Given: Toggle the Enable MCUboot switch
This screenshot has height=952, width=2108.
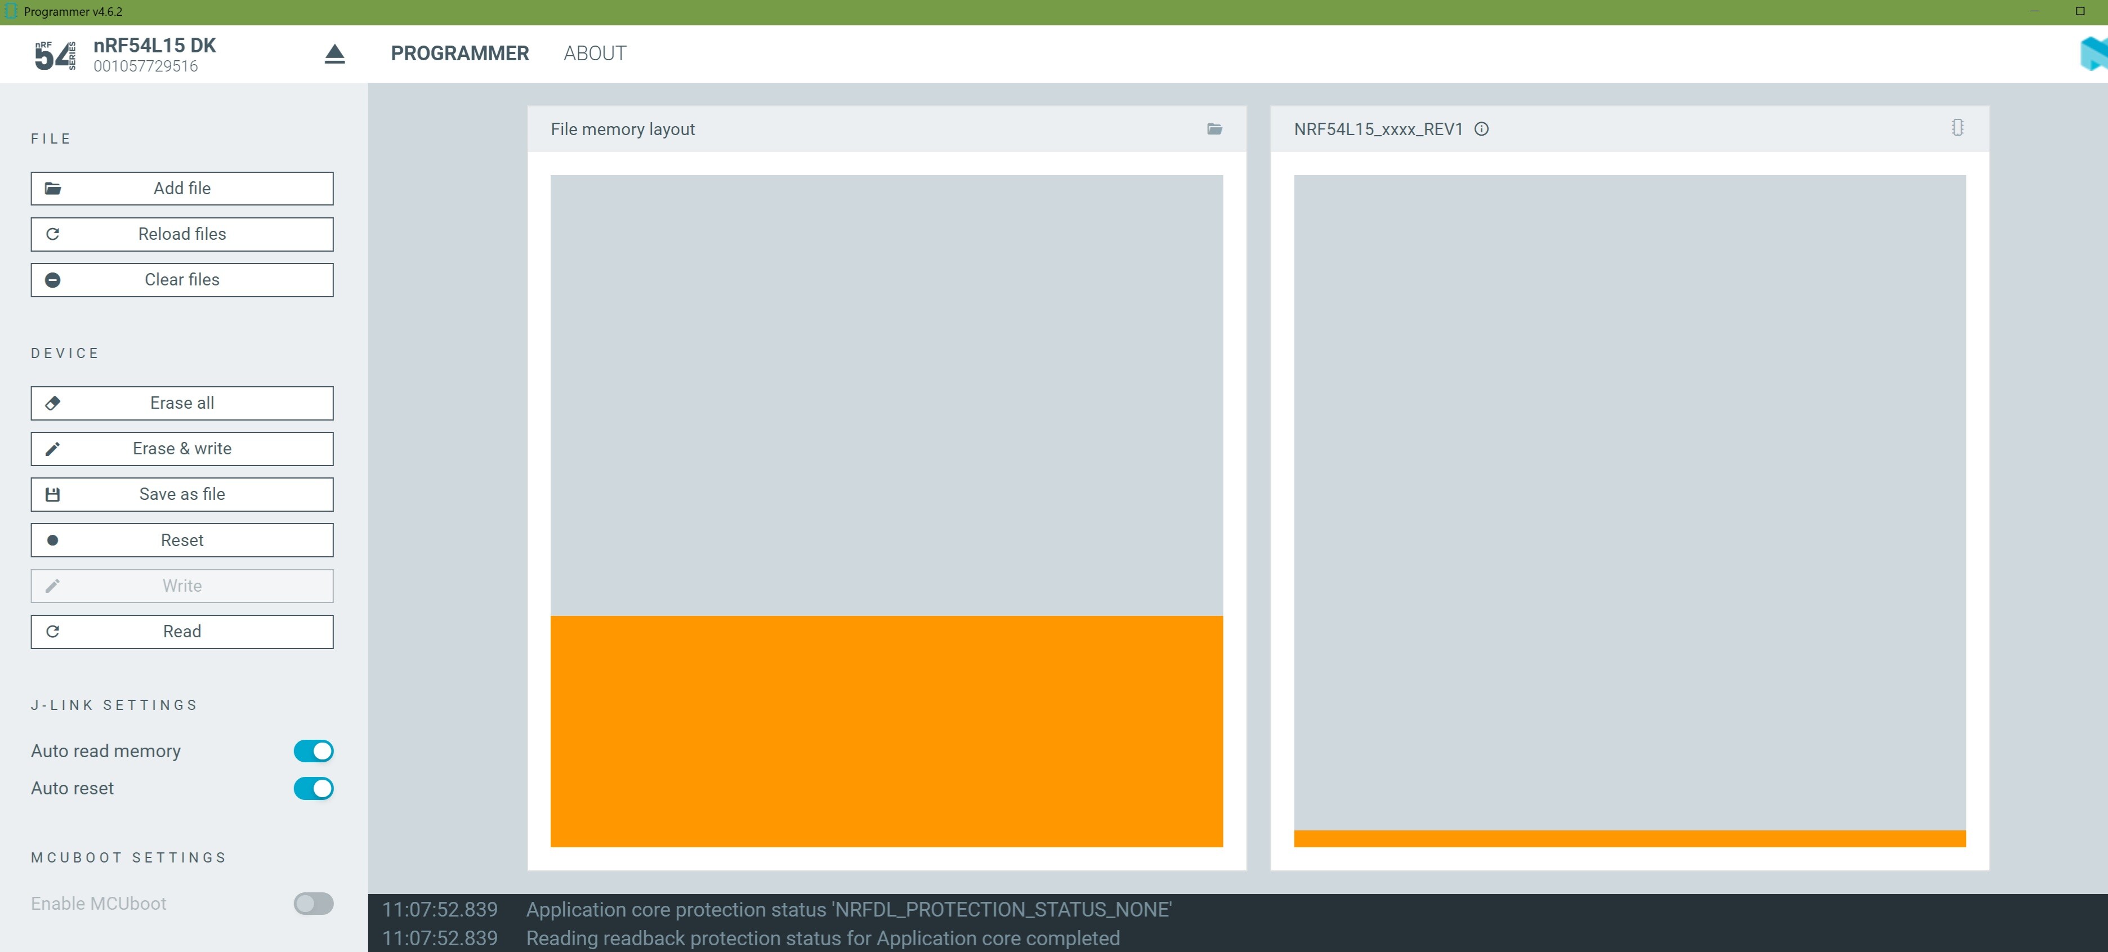Looking at the screenshot, I should click(x=314, y=903).
